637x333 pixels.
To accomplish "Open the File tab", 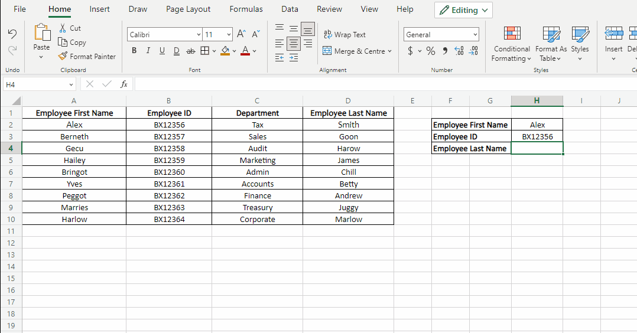I will click(x=19, y=9).
